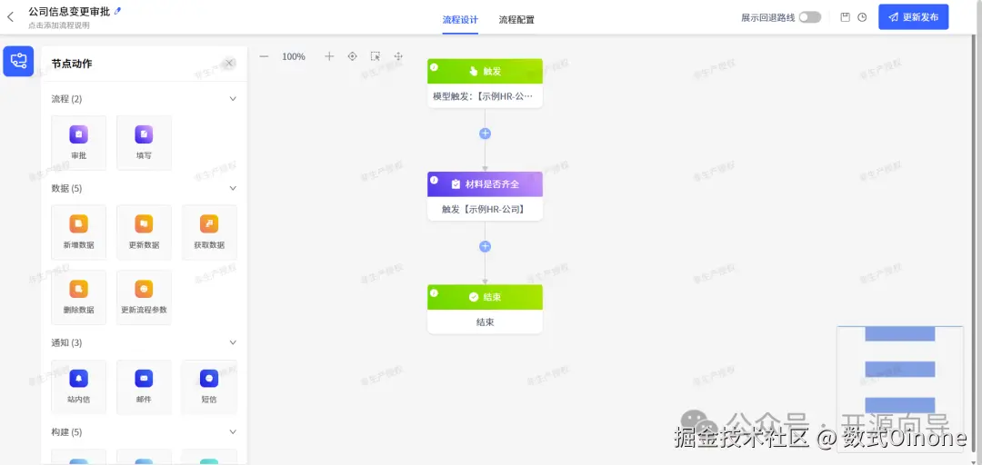Select the 获取数据 node action
This screenshot has height=465, width=982.
coord(209,232)
